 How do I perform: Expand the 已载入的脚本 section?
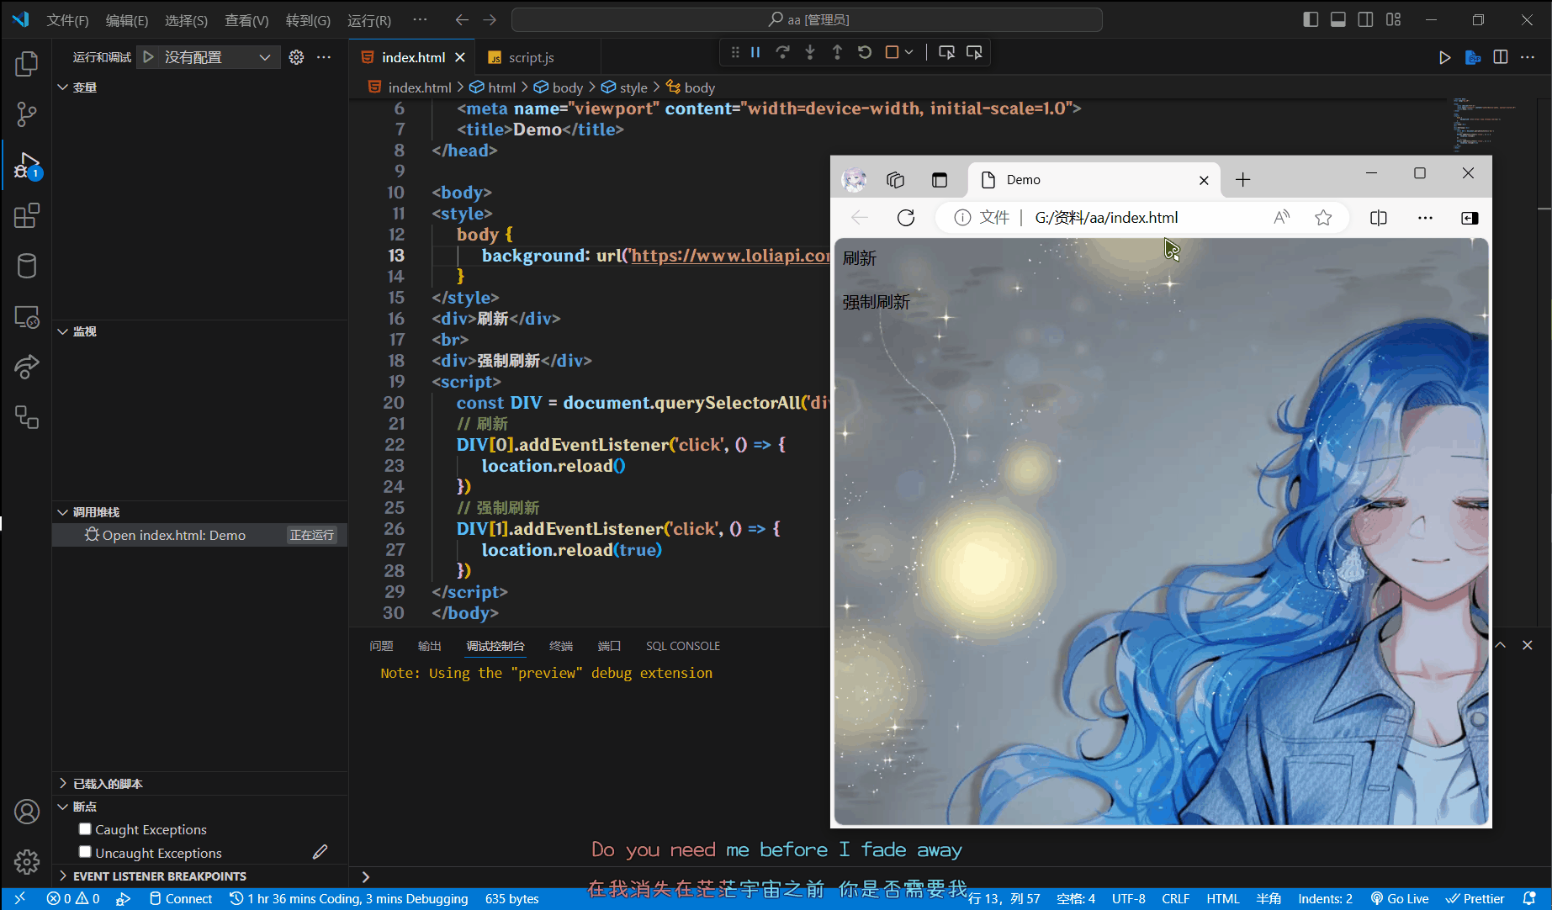[62, 783]
